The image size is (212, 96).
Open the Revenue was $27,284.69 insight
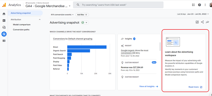[132, 67]
